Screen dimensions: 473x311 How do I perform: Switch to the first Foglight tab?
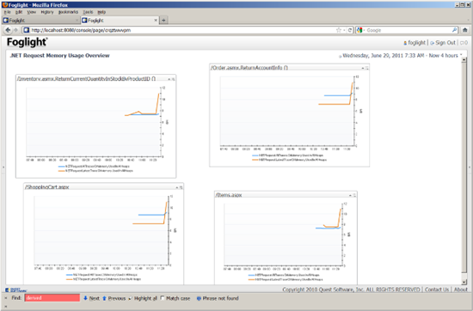[x=40, y=21]
